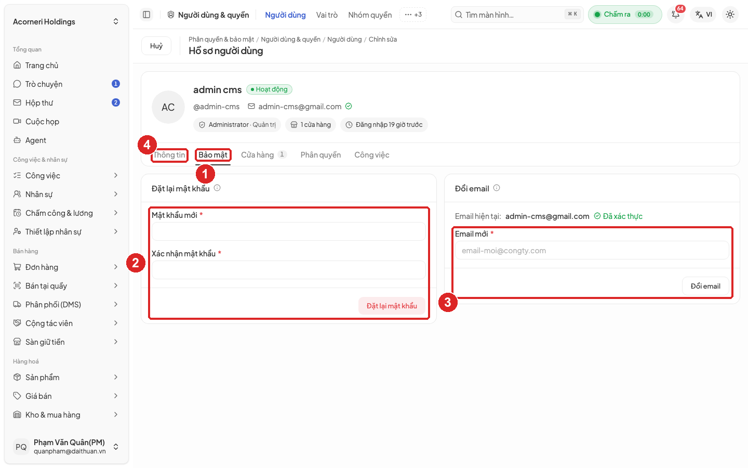Open the notifications bell
Screen dimensions: 748x468
(x=676, y=15)
